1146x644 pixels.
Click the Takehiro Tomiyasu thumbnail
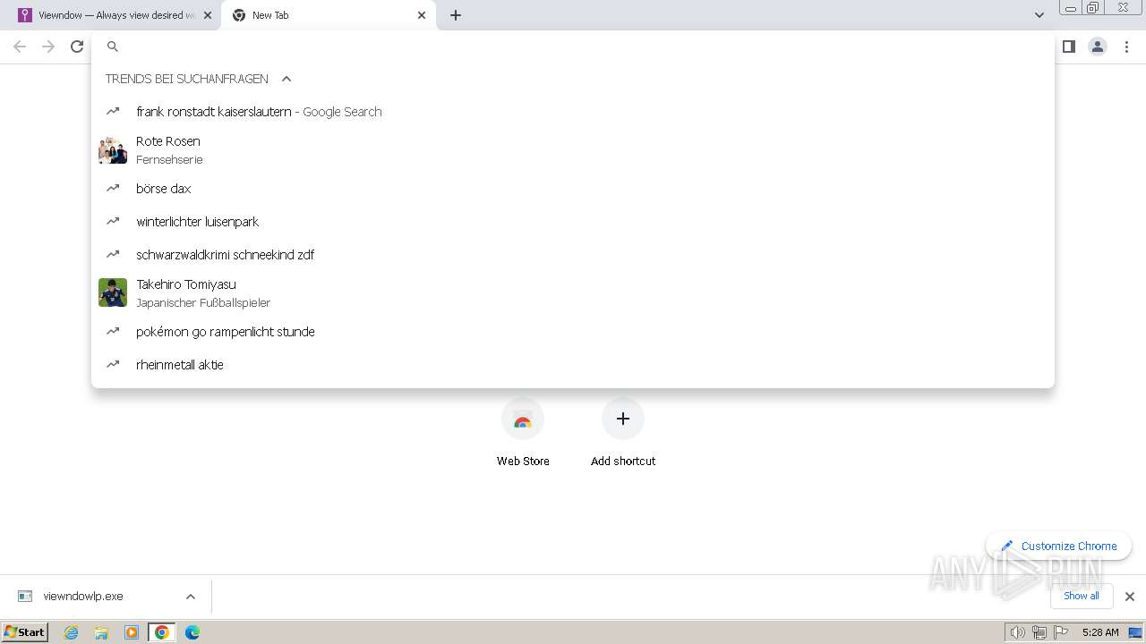(x=113, y=292)
